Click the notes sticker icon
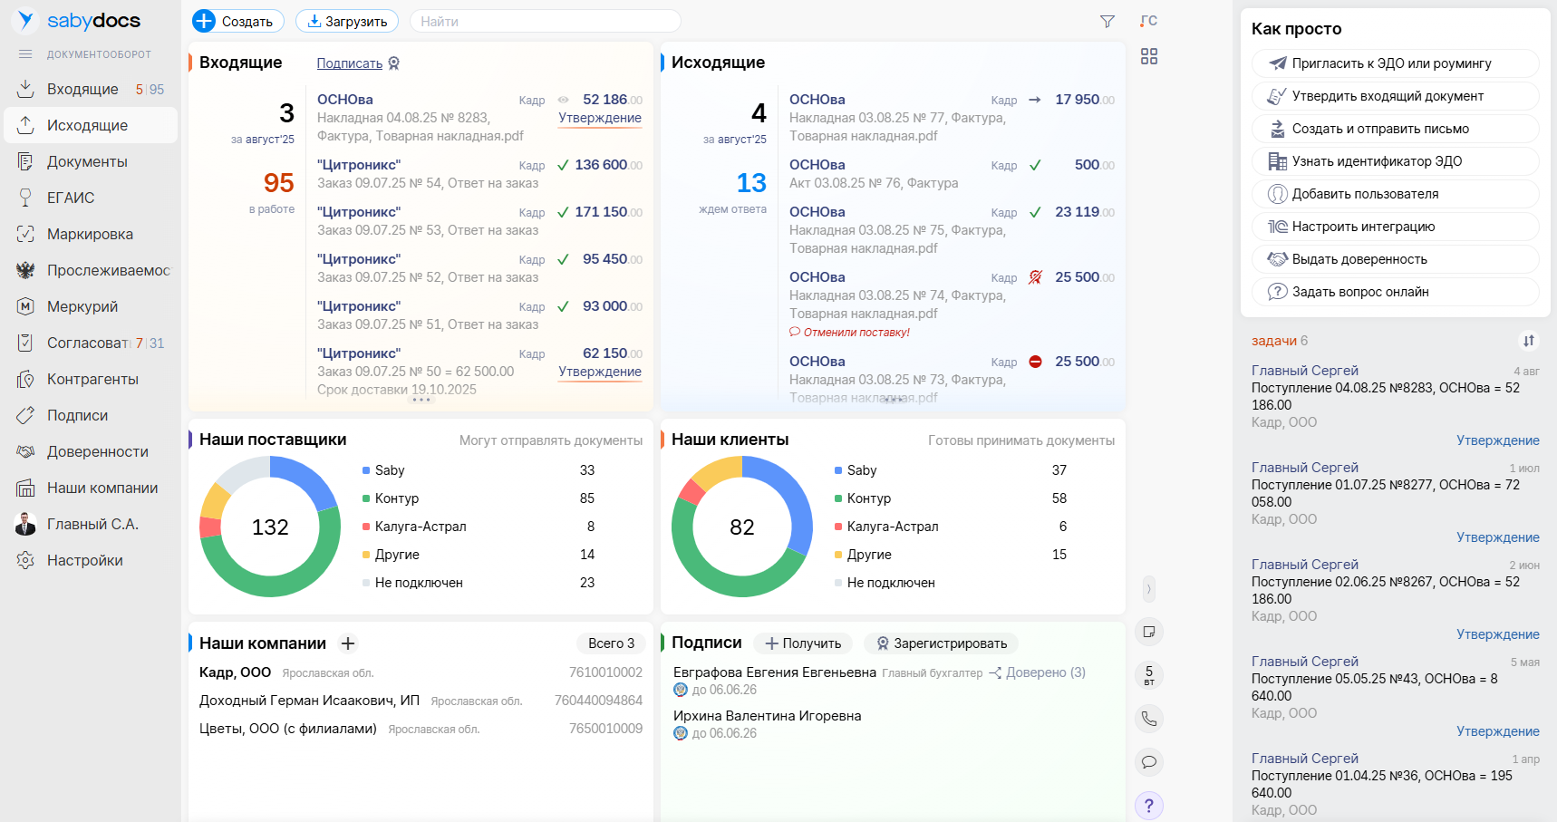Image resolution: width=1557 pixels, height=822 pixels. 1148,632
